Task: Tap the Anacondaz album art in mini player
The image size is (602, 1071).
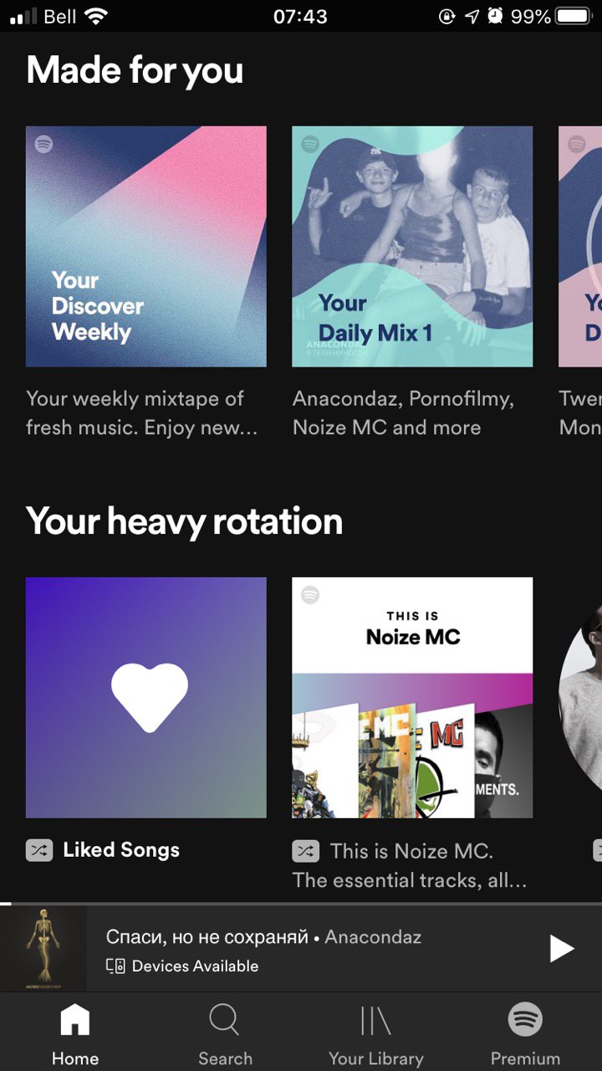Action: (x=43, y=949)
